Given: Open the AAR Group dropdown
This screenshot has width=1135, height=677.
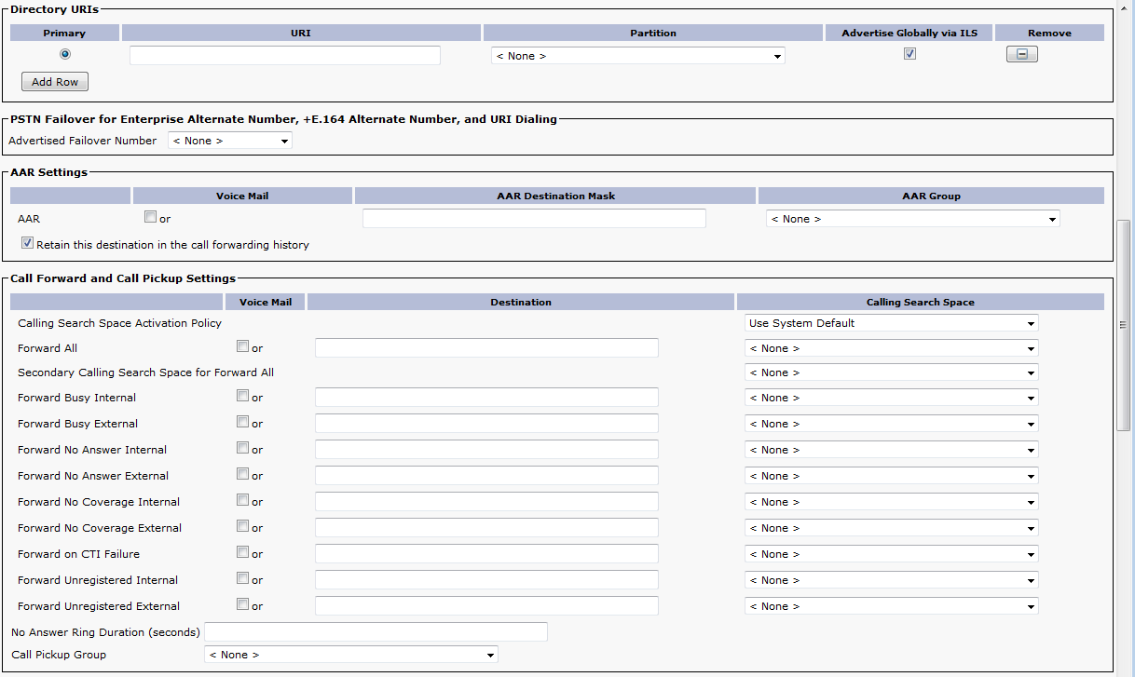Looking at the screenshot, I should click(912, 219).
